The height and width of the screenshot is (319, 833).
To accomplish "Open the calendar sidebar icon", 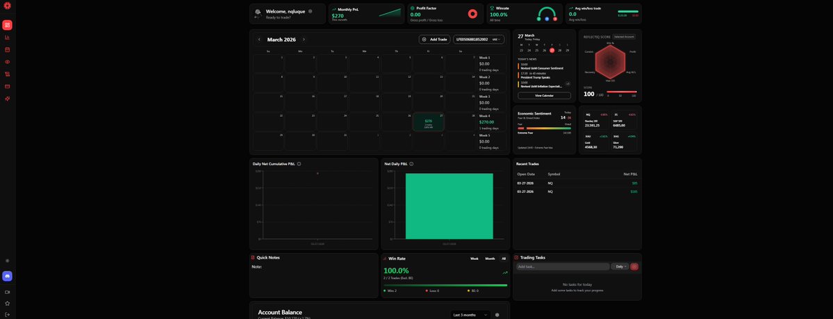I will coord(8,49).
